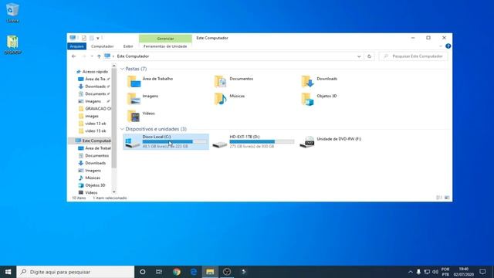Refresh the Este Computador view
Screen dimensions: 494x278
(x=369, y=56)
